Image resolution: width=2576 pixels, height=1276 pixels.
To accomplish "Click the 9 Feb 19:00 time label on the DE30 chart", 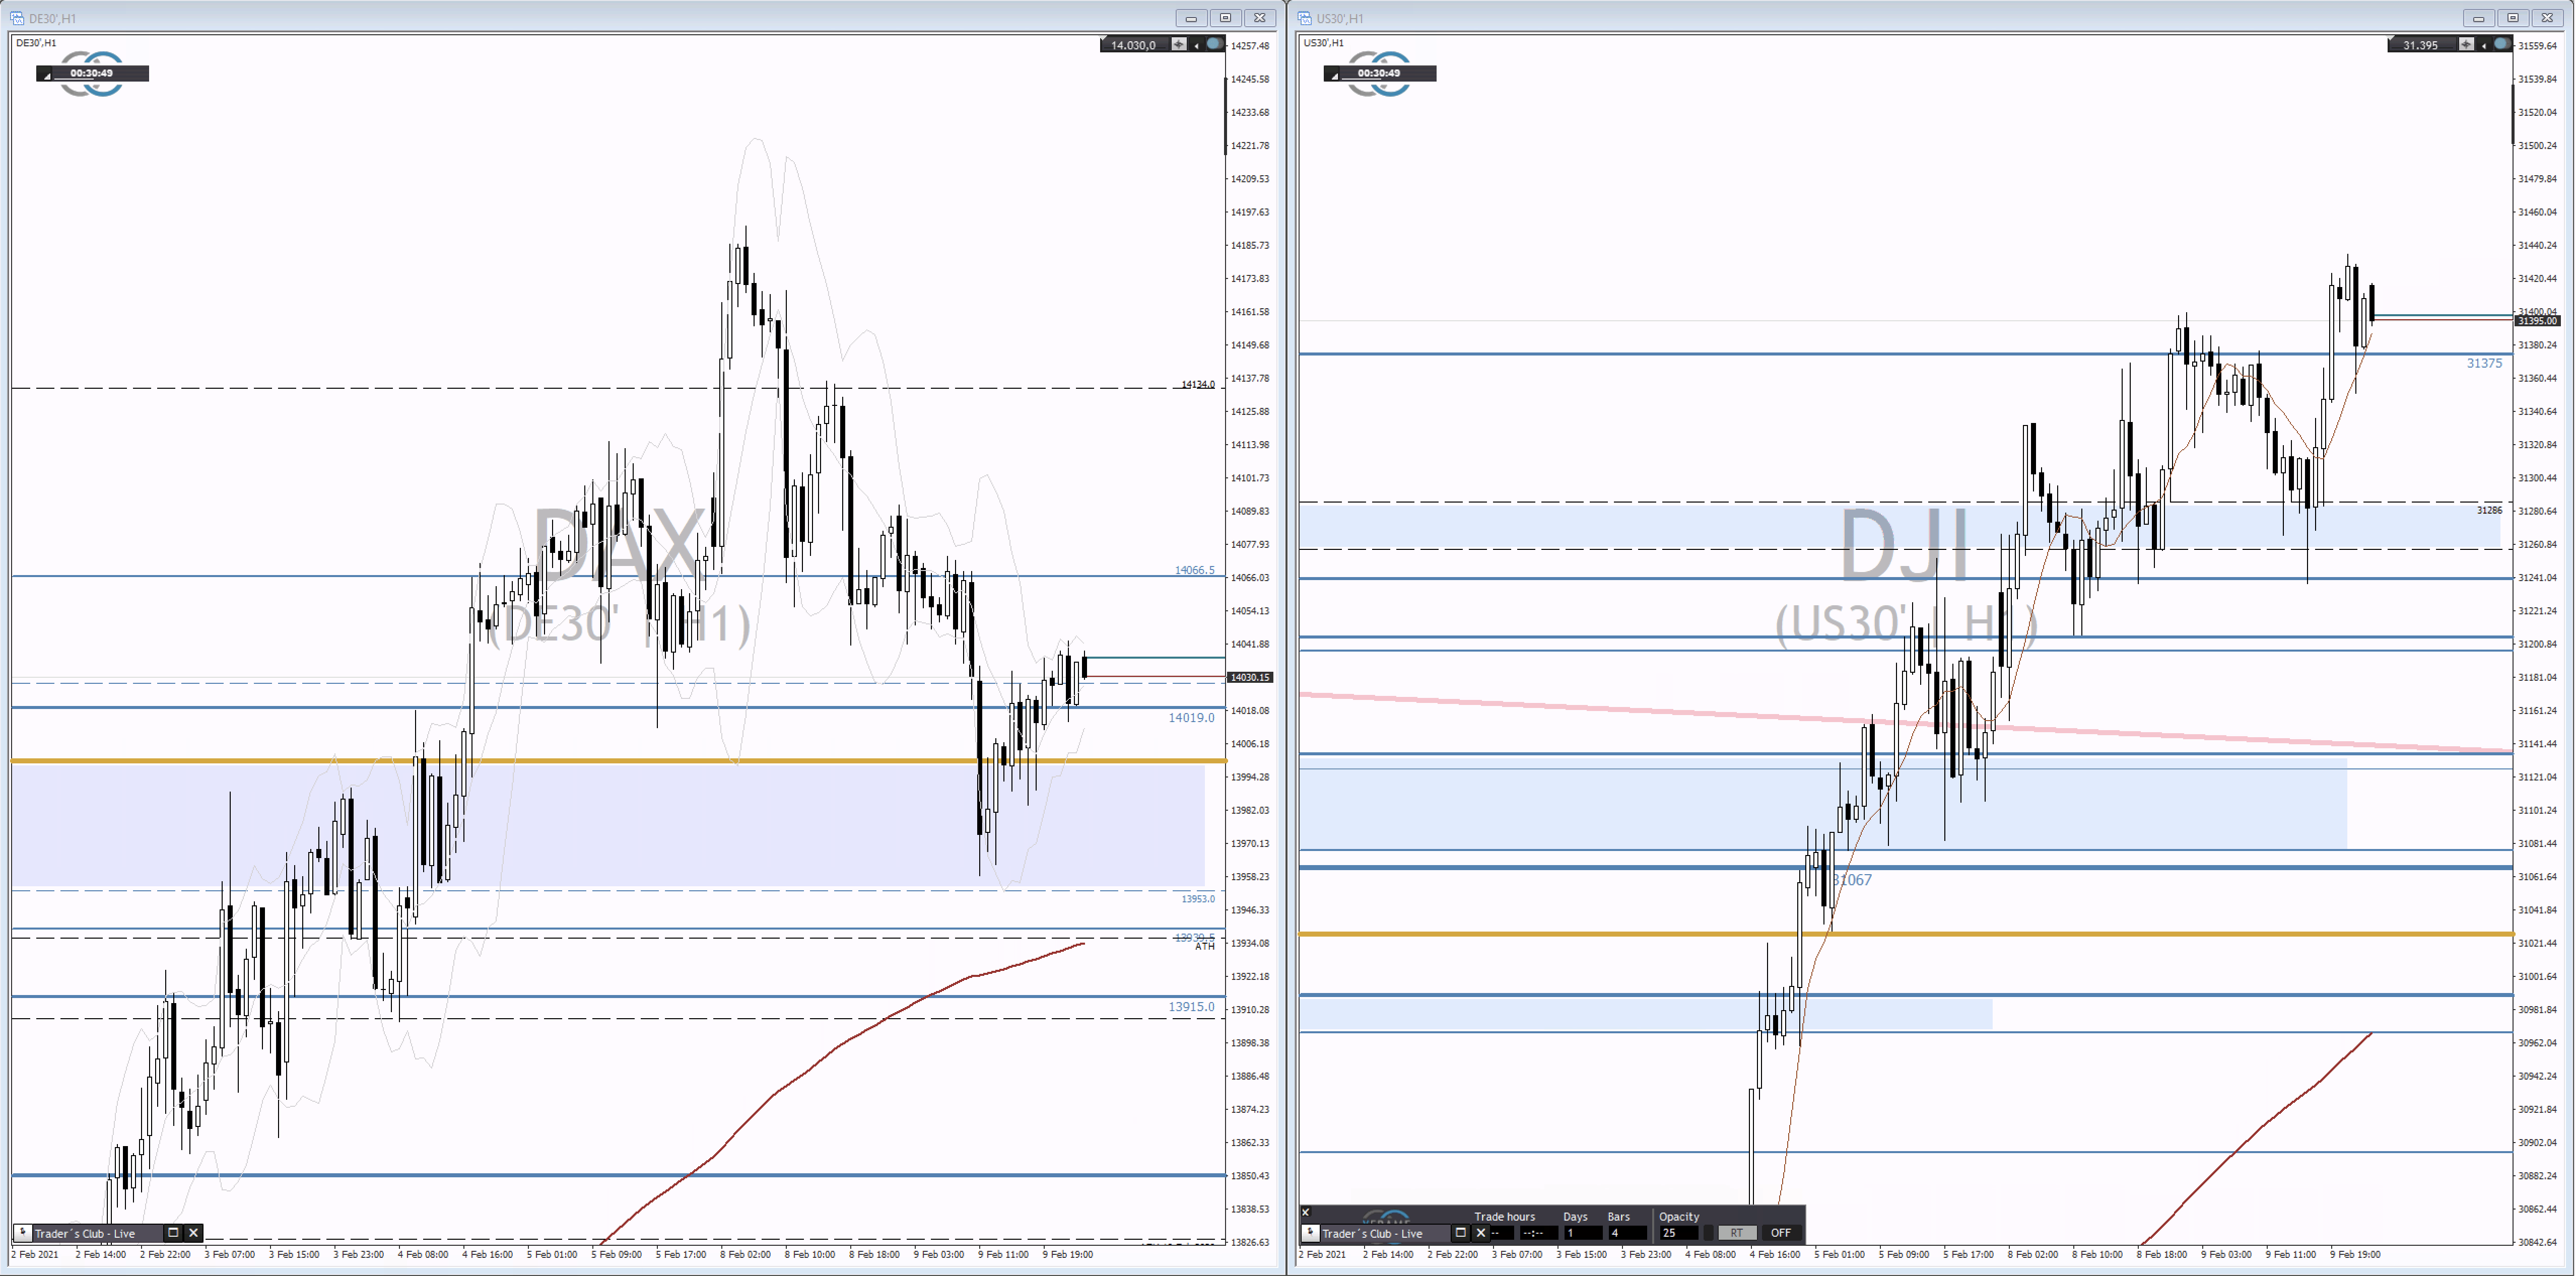I will (x=1068, y=1254).
